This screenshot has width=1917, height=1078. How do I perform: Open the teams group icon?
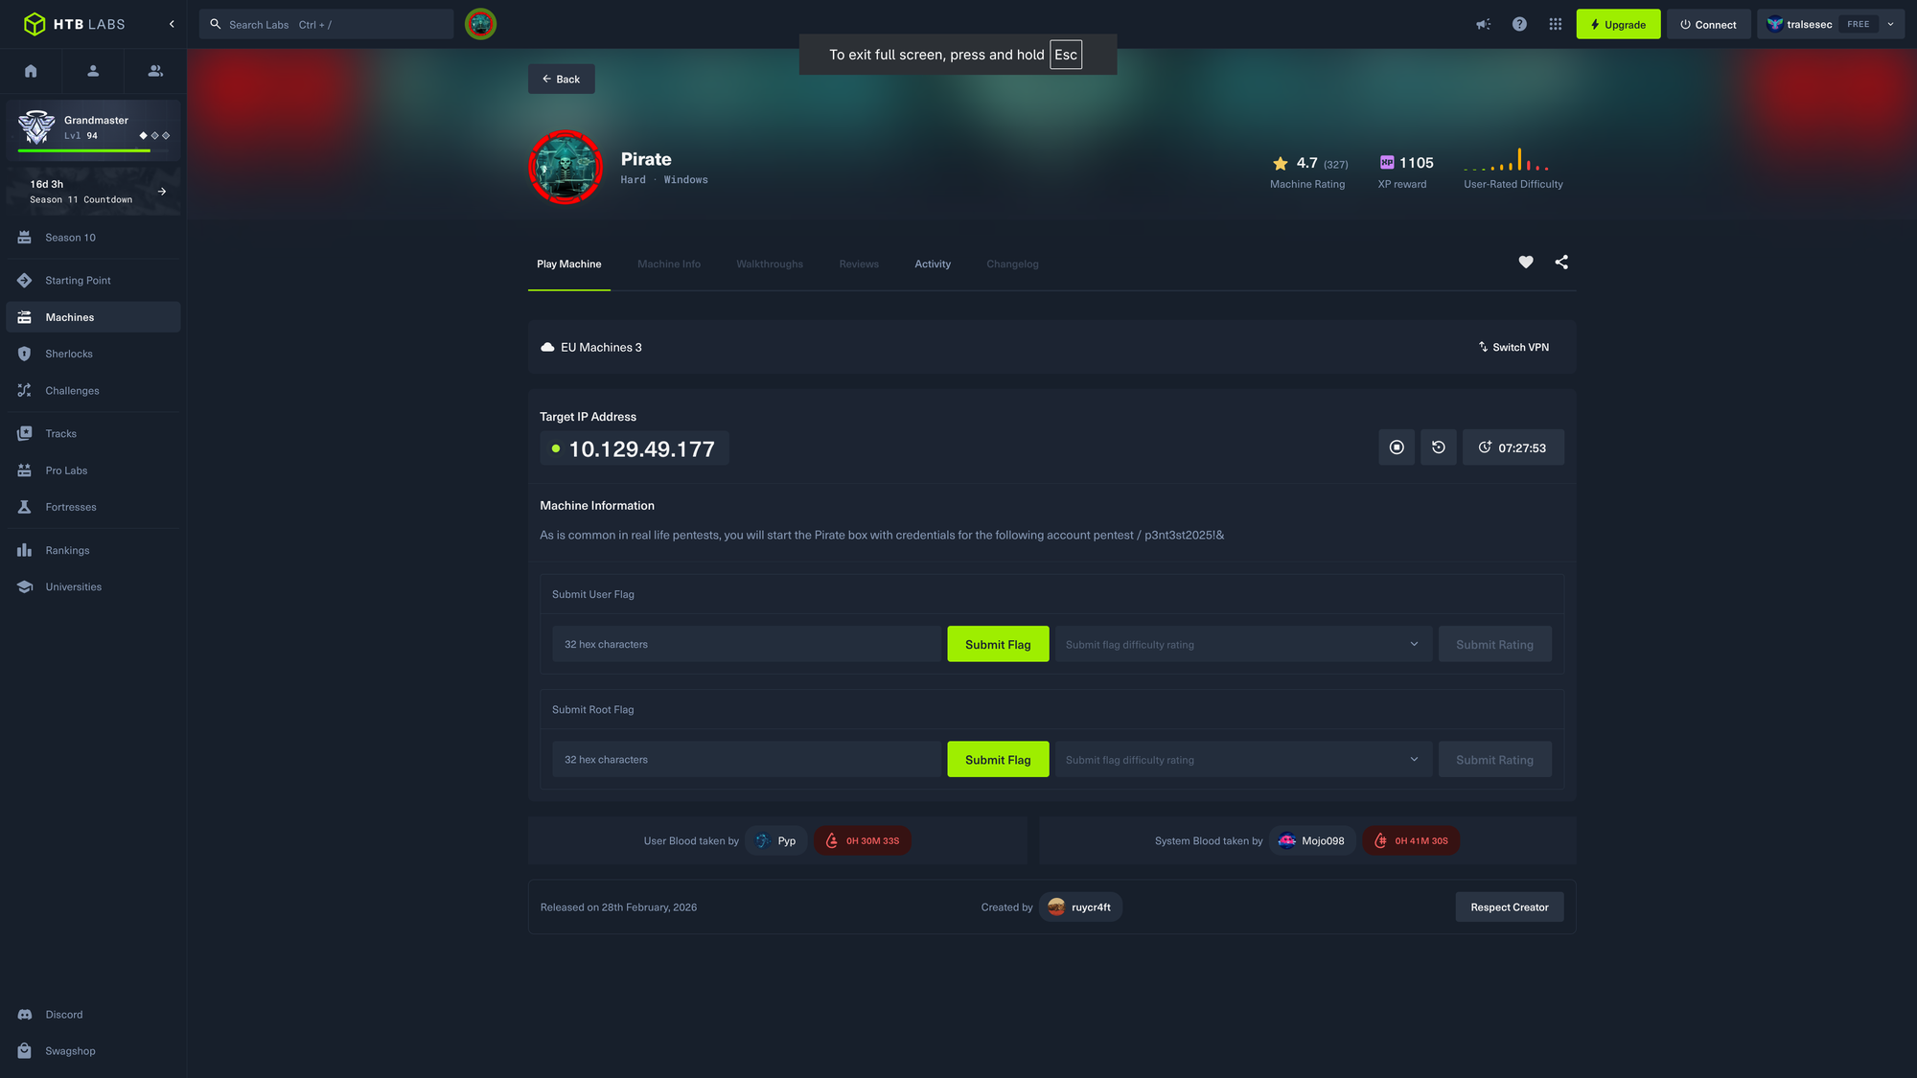click(155, 71)
